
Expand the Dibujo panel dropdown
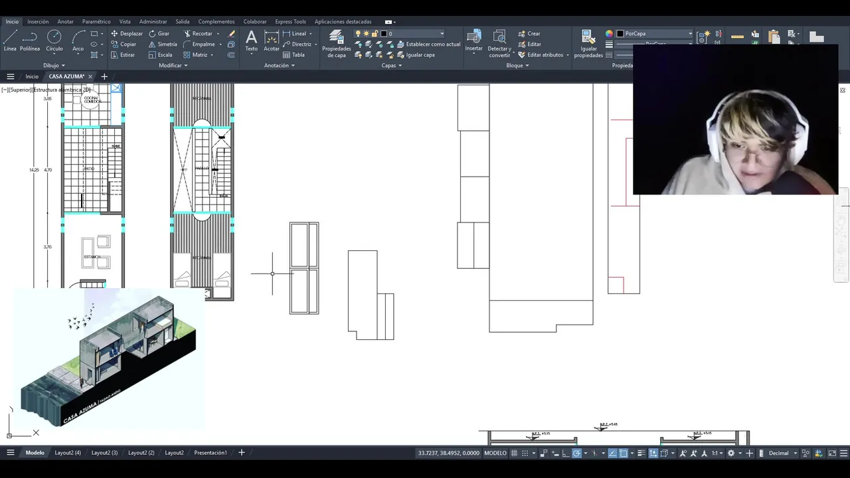[54, 65]
